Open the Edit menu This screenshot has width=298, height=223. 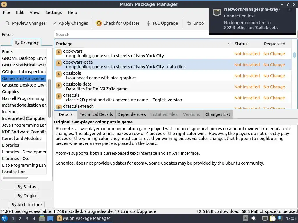coord(20,12)
